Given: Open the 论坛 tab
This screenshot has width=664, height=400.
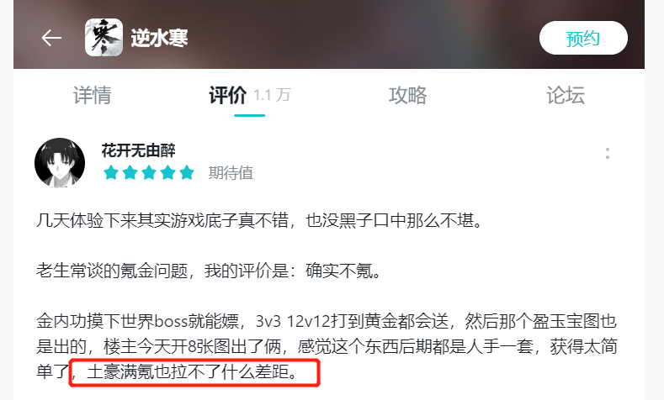Looking at the screenshot, I should click(x=566, y=95).
